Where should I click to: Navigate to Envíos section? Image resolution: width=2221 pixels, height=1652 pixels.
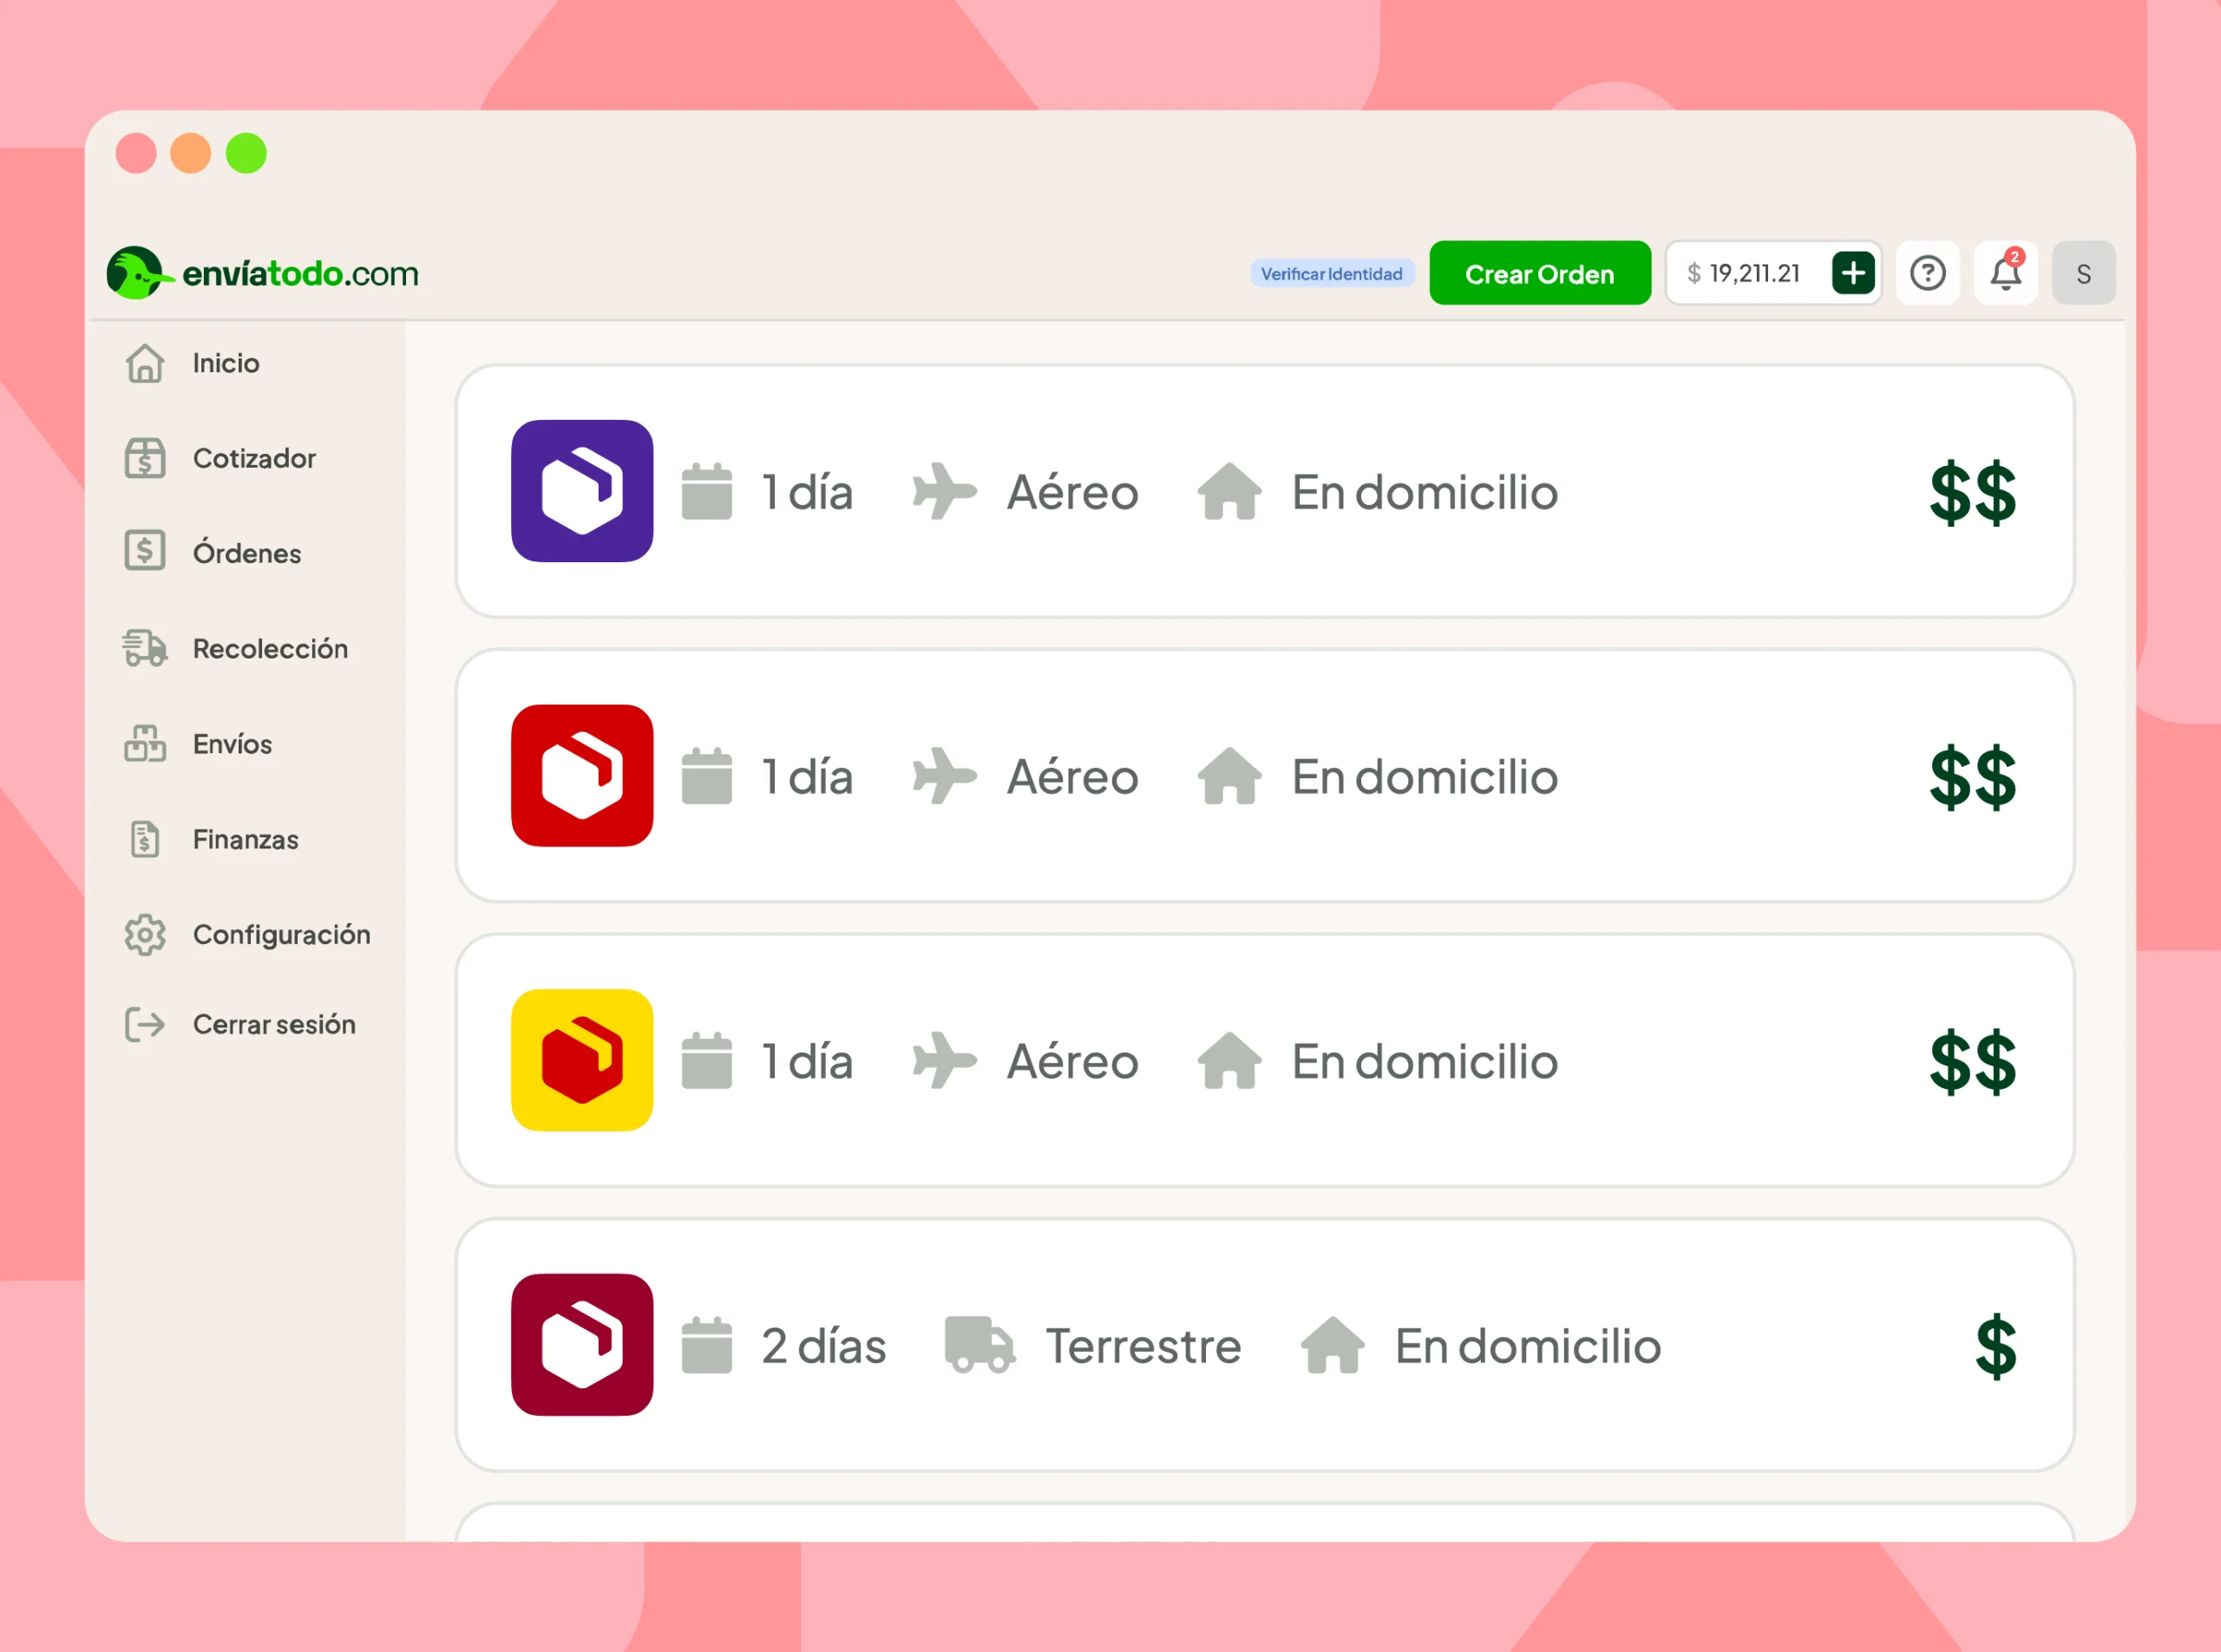[x=232, y=744]
